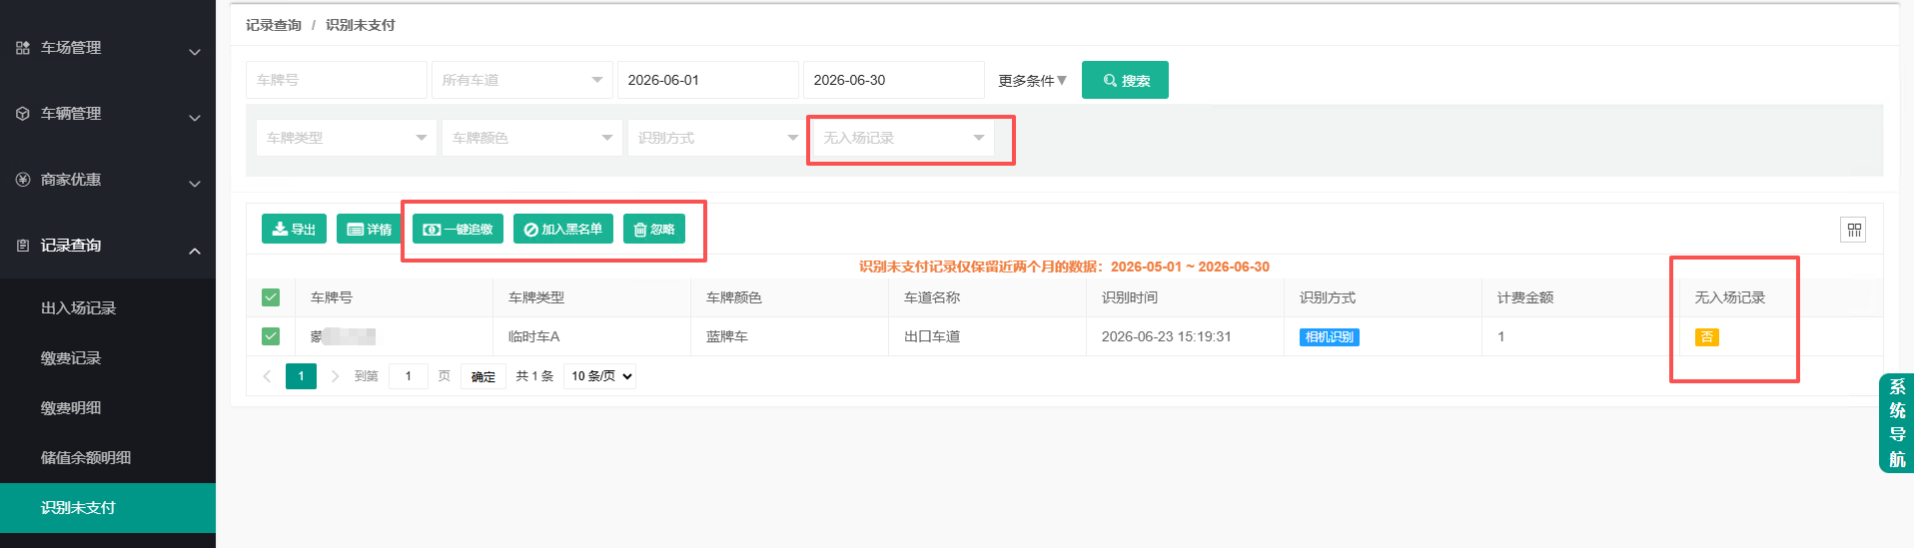
Task: Click the 车场管理 sidebar icon
Action: pos(23,48)
